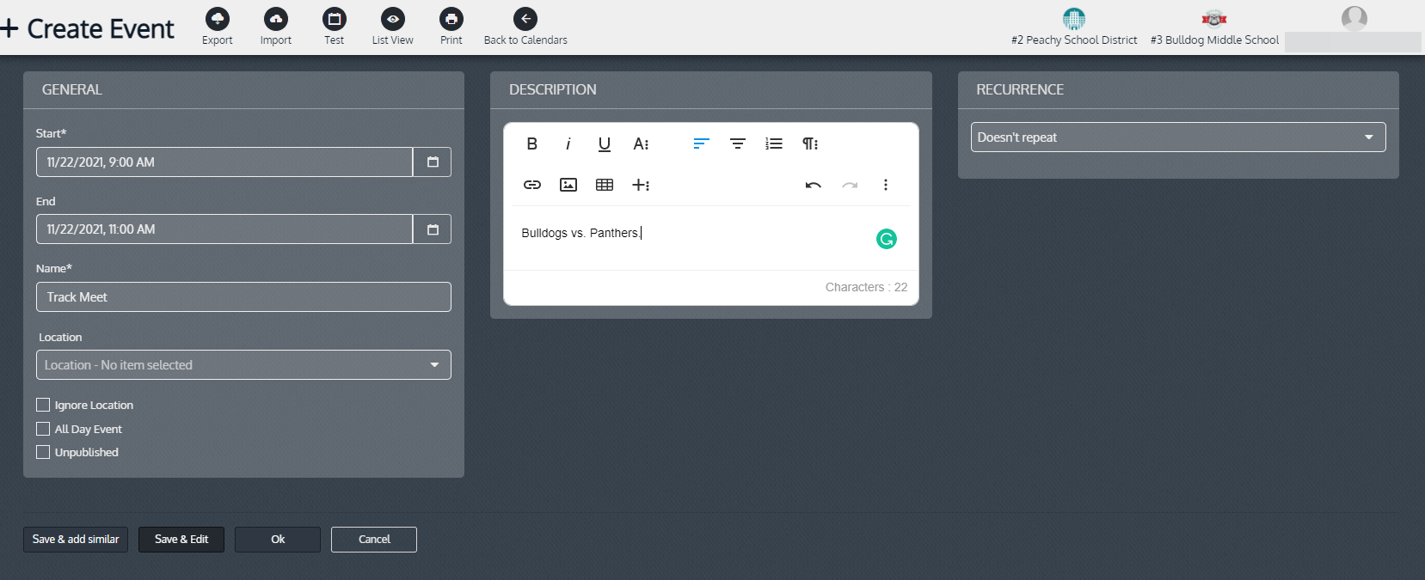Open the user profile avatar

(x=1354, y=18)
